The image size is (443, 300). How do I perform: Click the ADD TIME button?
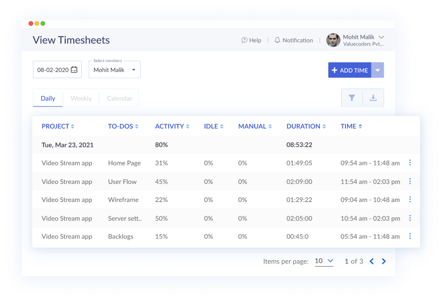(350, 70)
